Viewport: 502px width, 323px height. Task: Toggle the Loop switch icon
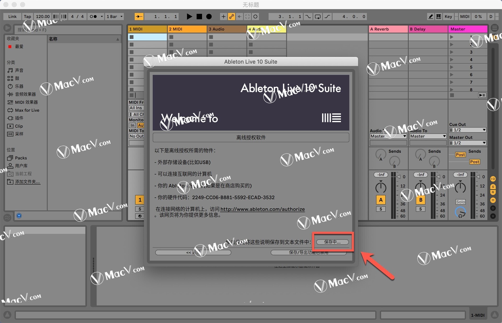coord(317,16)
